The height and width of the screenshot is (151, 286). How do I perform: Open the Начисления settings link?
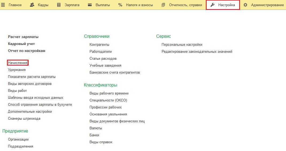(18, 63)
